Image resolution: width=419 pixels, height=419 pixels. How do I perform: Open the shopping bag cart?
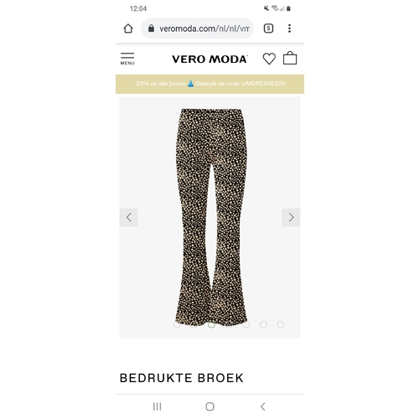click(290, 58)
